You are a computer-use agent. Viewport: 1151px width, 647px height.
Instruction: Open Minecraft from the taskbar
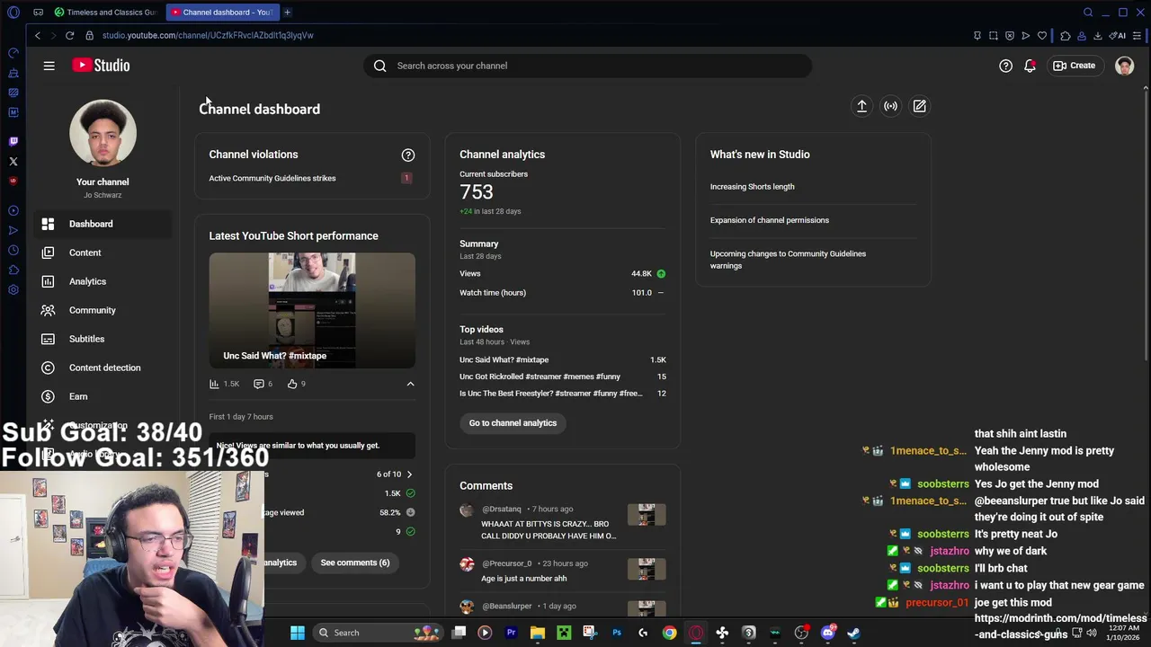pyautogui.click(x=564, y=633)
